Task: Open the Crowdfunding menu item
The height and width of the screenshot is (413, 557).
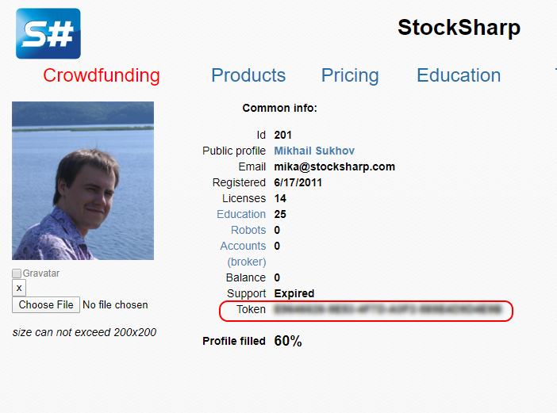Action: point(102,75)
